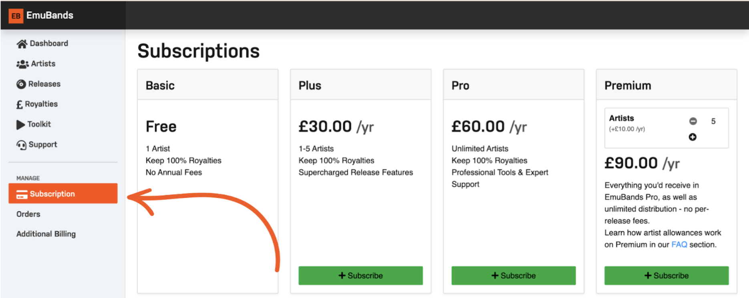This screenshot has height=298, width=749.
Task: Go to Additional Billing in sidebar
Action: coord(46,234)
